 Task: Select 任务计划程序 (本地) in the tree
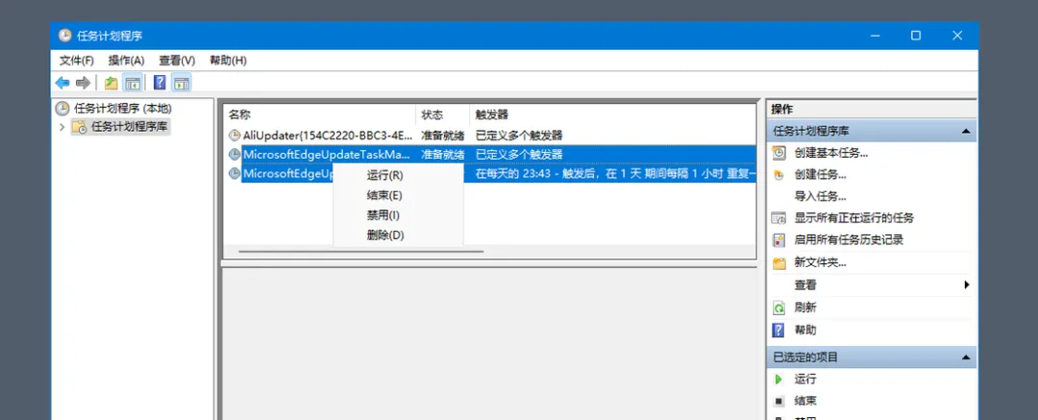(122, 108)
